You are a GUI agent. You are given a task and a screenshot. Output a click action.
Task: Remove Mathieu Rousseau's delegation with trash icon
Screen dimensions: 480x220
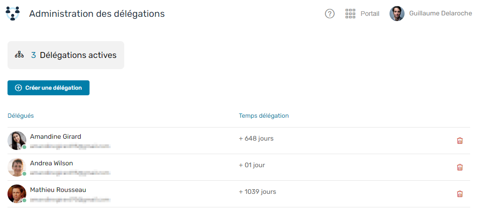pos(459,194)
